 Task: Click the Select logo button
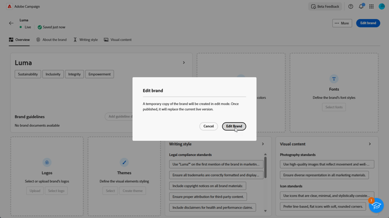pyautogui.click(x=56, y=191)
